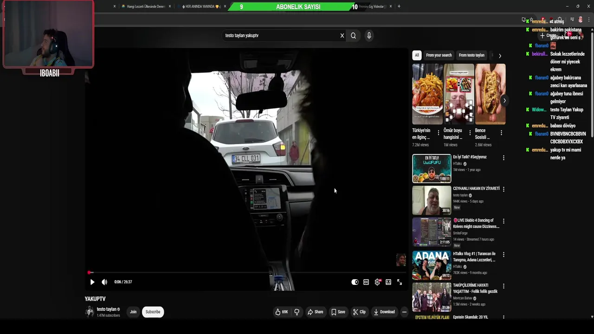
Task: Start voice search with the microphone
Action: coord(369,36)
